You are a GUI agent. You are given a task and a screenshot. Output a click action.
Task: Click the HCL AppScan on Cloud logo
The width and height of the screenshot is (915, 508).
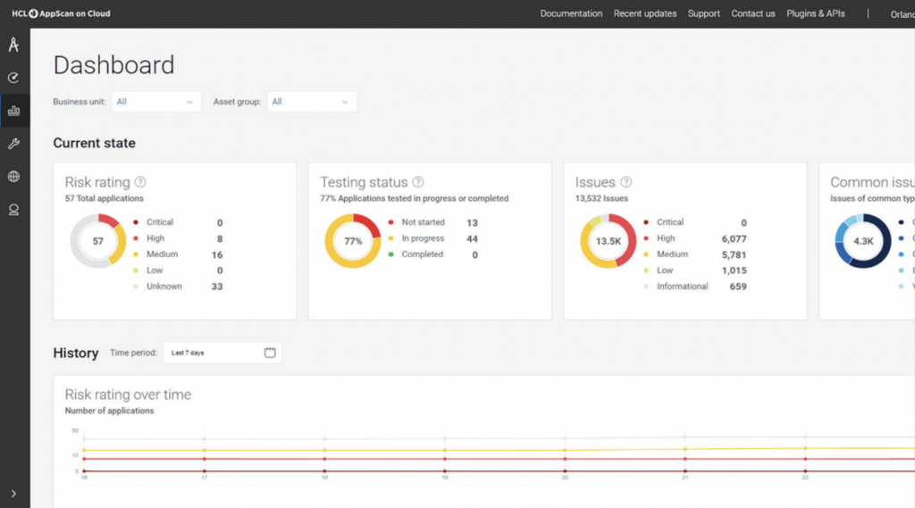pos(61,13)
